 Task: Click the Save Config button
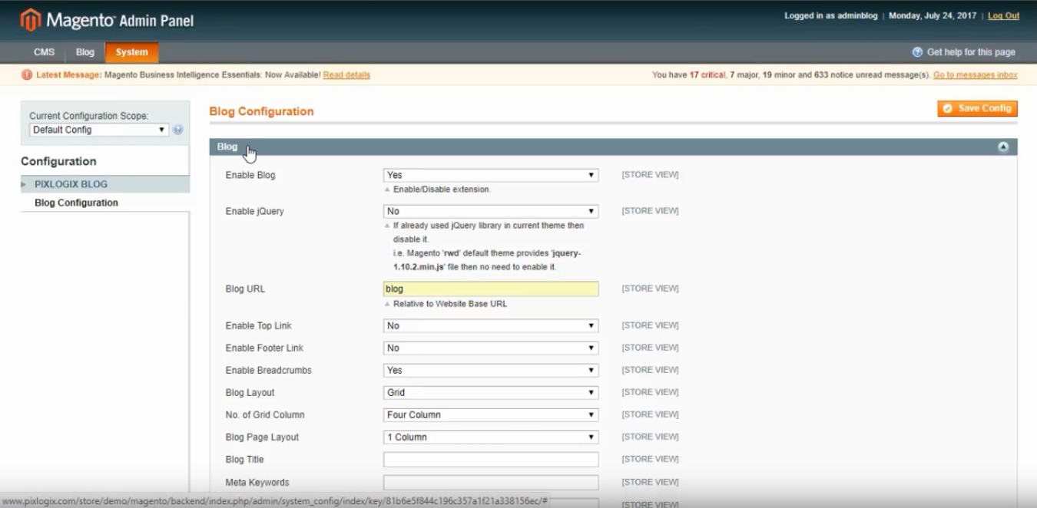pos(976,108)
